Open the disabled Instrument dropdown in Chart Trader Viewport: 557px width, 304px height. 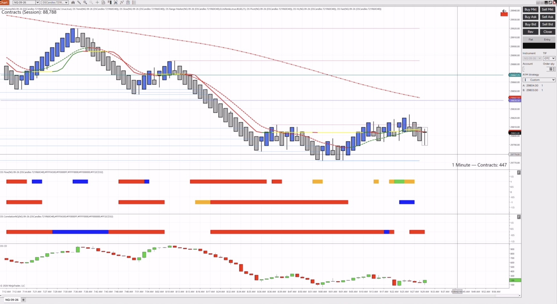coord(532,58)
